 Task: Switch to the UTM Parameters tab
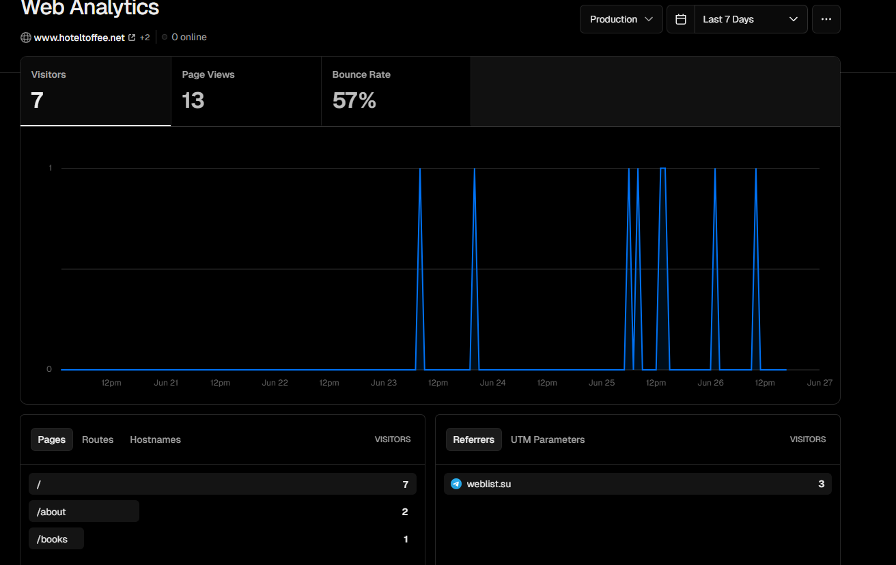(x=548, y=439)
